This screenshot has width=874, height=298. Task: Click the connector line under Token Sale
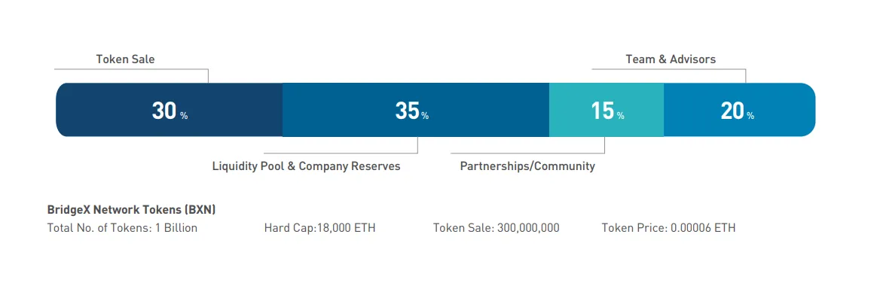(131, 70)
